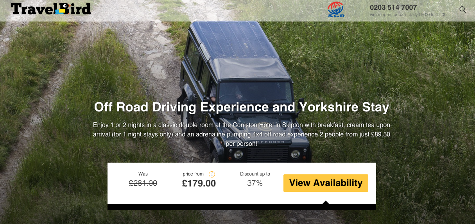Click the black pointer arrow below View Availability

click(x=326, y=202)
